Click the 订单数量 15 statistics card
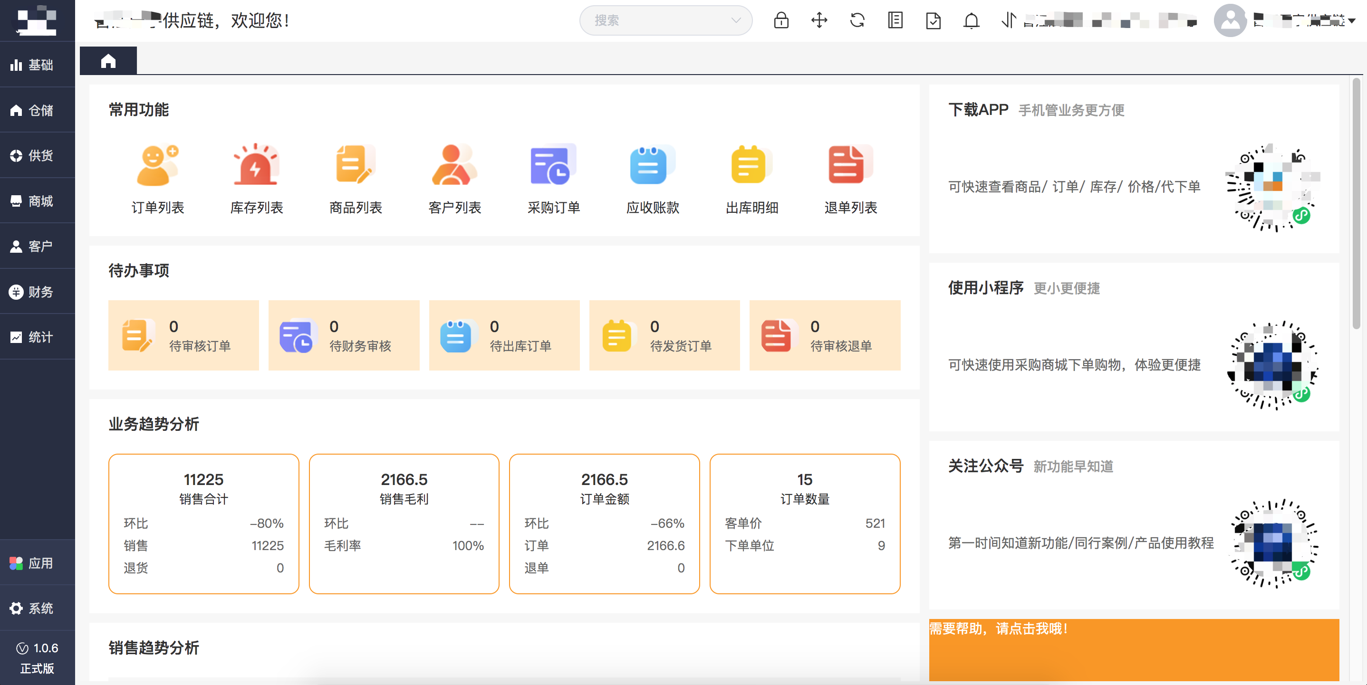Screen dimensions: 1367x685 tap(805, 524)
